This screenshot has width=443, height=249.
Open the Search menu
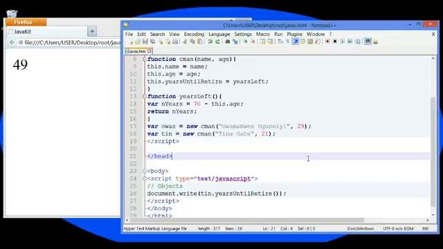coord(157,34)
